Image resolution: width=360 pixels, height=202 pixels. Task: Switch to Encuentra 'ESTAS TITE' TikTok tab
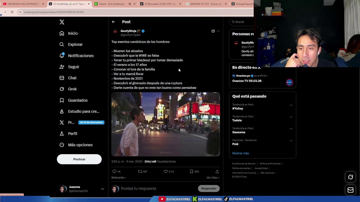pos(160,4)
